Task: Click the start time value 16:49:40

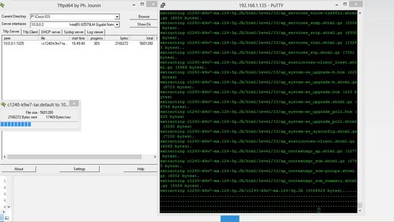Action: click(x=78, y=44)
